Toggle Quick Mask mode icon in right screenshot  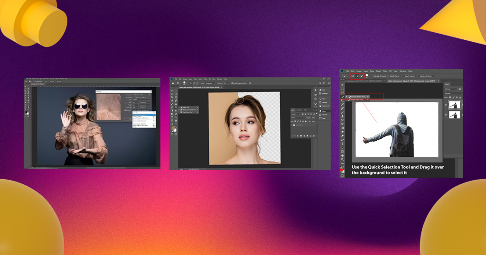point(343,175)
